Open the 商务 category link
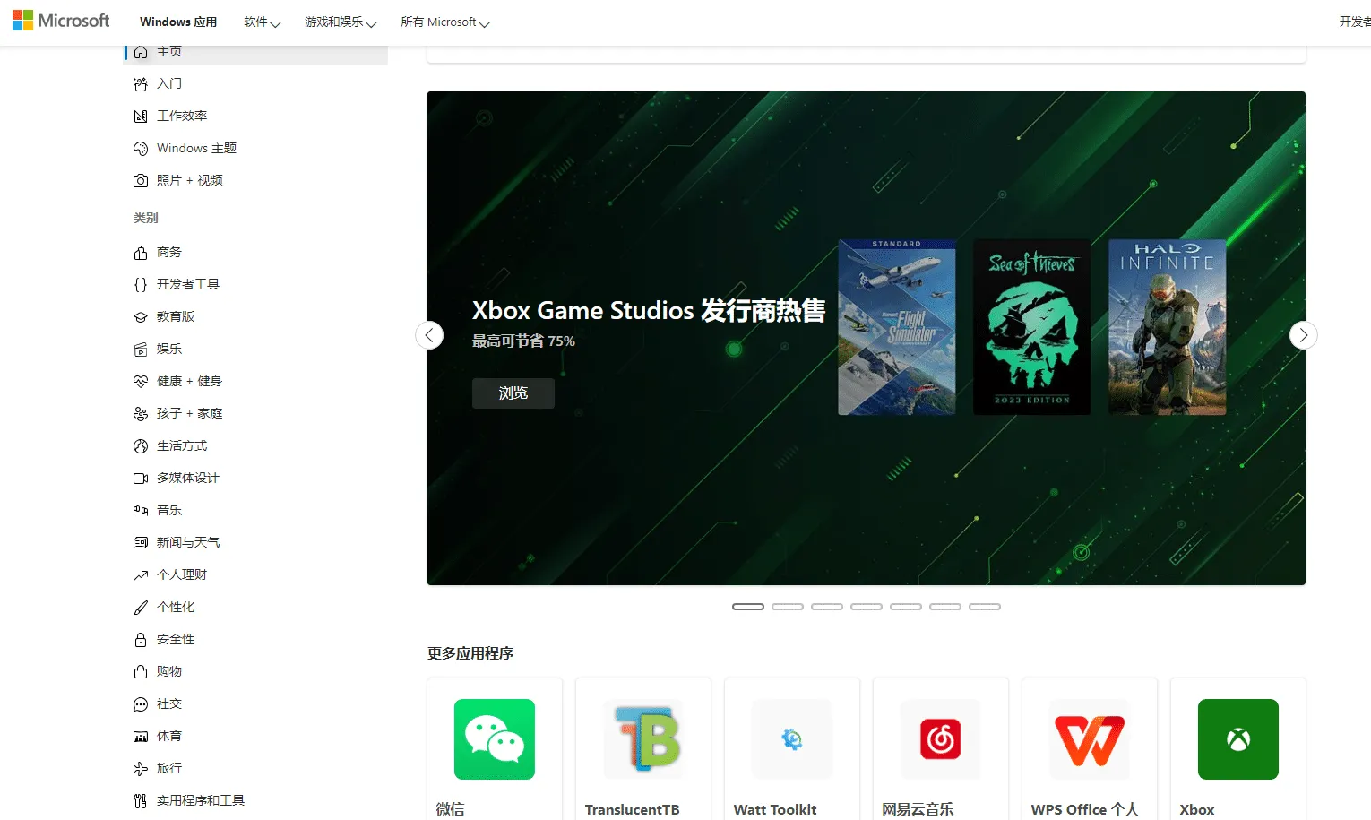The image size is (1371, 820). [x=256, y=253]
